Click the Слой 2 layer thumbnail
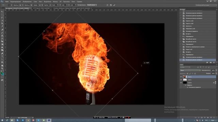Image resolution: width=218 pixels, height=122 pixels. (185, 77)
